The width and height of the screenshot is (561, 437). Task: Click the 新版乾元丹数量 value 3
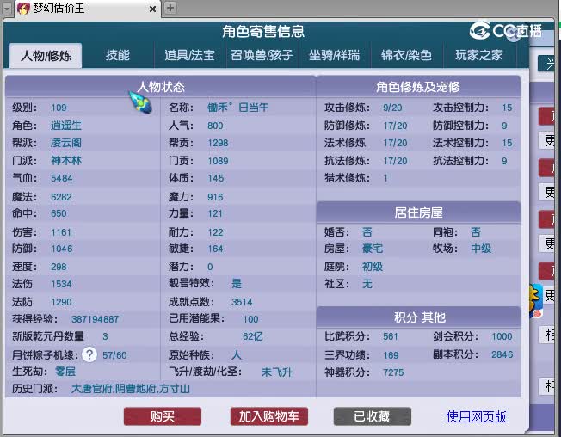pyautogui.click(x=105, y=336)
